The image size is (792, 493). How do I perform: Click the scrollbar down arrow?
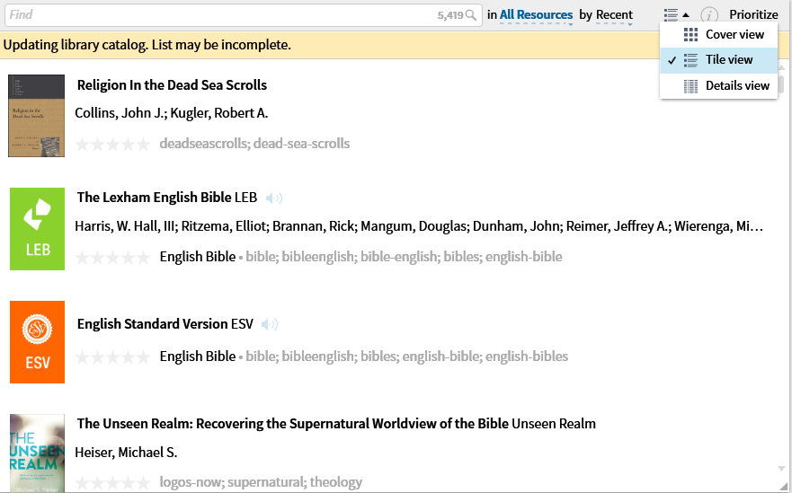[x=781, y=469]
